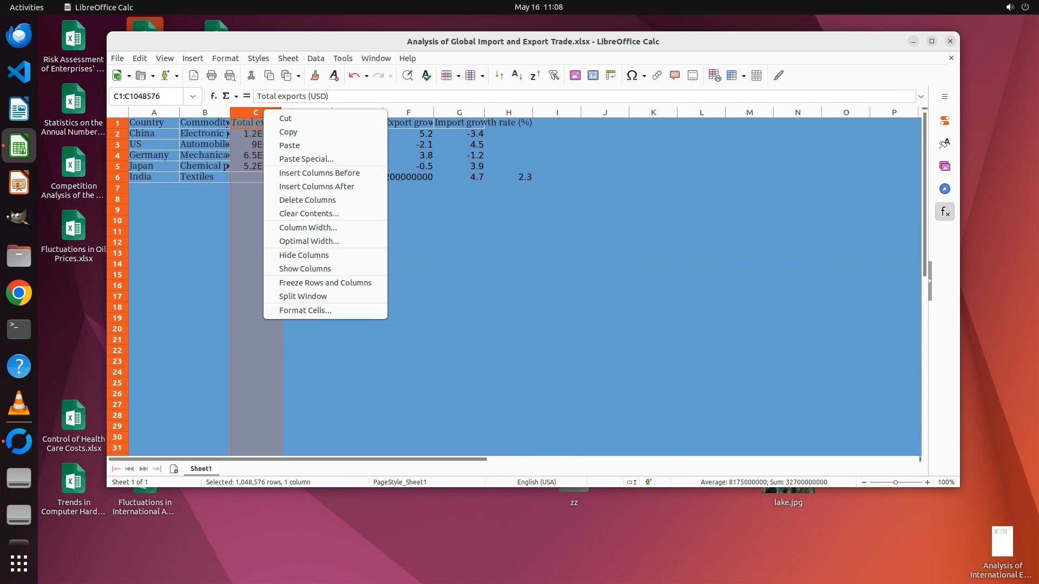Open the Navigator sidebar panel icon
This screenshot has width=1039, height=584.
(945, 189)
